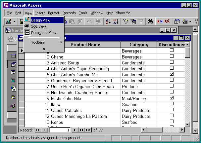
Task: Click Filter By Selection lightning funnel icon
Action: coord(125,21)
